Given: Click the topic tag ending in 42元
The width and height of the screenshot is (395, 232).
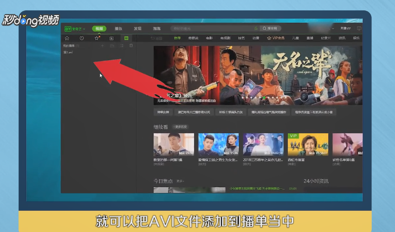Looking at the screenshot, I should 194,112.
